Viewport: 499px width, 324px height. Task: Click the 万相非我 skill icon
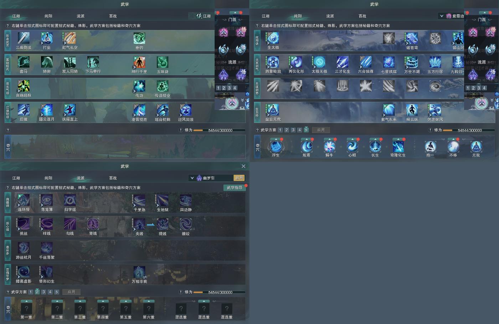click(x=139, y=272)
